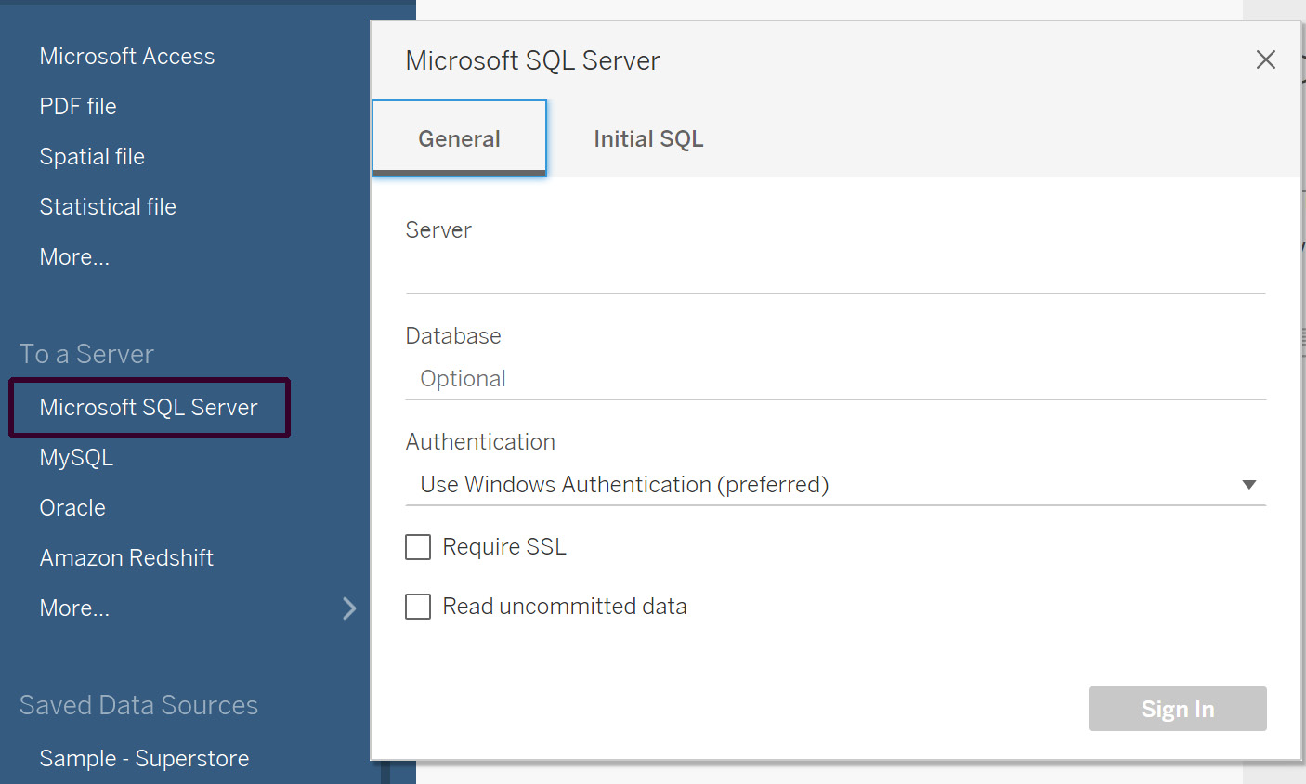Enable the Require SSL checkbox

point(418,547)
